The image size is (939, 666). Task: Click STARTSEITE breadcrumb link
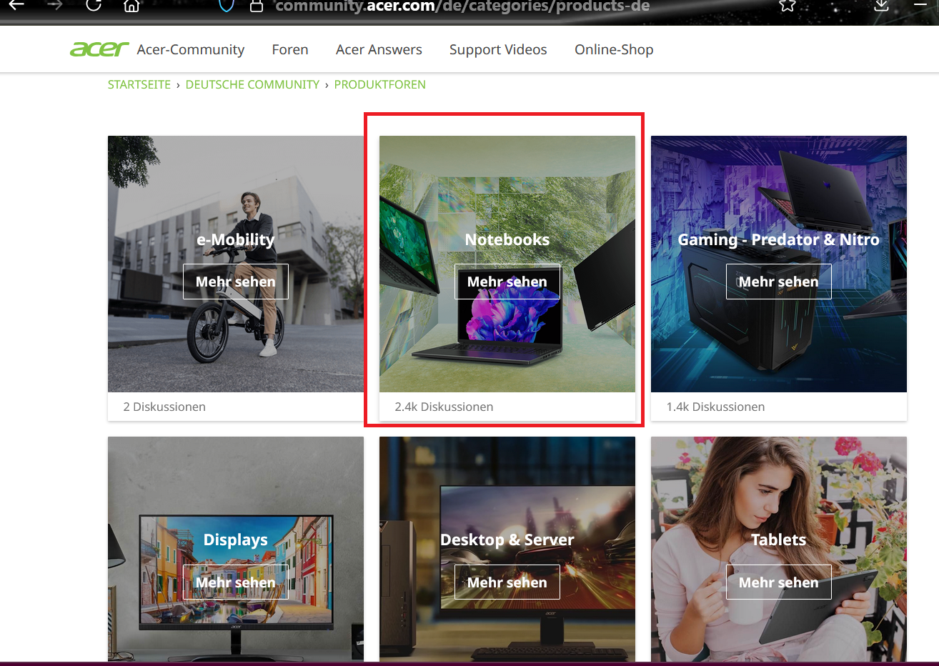(x=139, y=84)
